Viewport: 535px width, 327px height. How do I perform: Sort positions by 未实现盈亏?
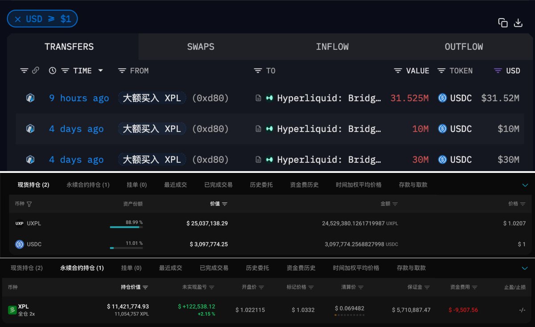[x=198, y=287]
